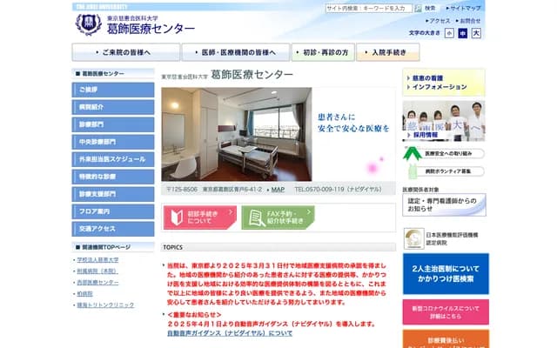
Task: Click the university crest logo
Action: click(x=89, y=24)
